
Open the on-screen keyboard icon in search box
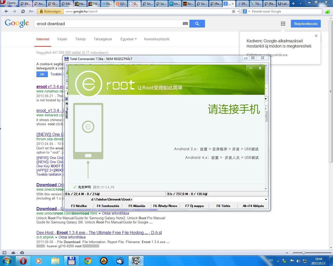(185, 24)
